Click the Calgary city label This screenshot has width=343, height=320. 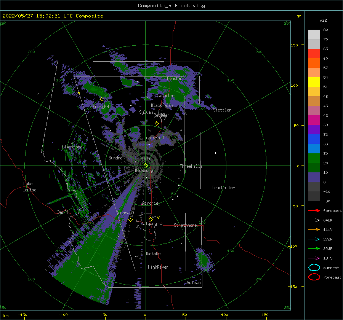[149, 224]
